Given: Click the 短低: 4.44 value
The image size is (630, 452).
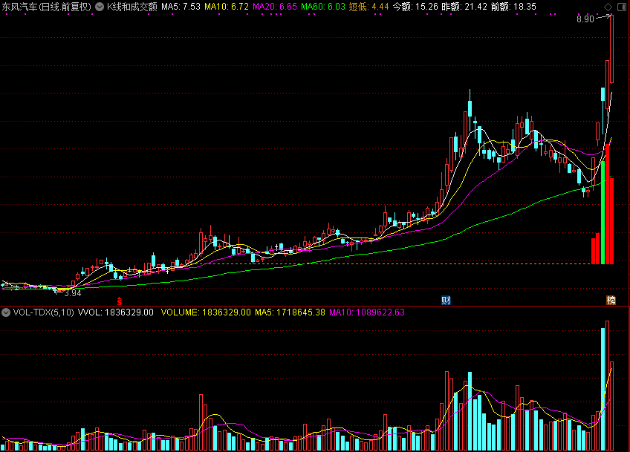Looking at the screenshot, I should (368, 7).
